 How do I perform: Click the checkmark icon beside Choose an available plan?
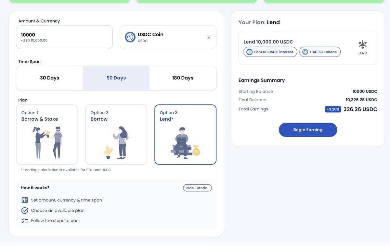[25, 210]
